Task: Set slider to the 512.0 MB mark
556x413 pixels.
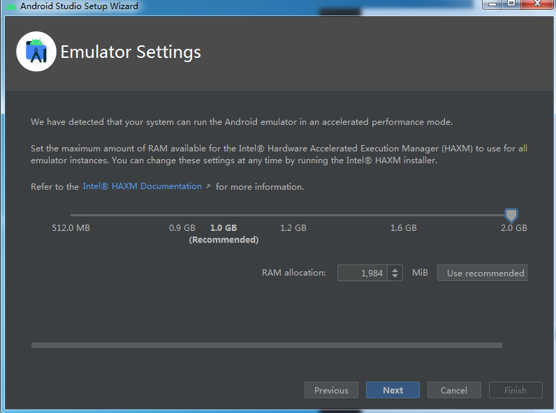Action: (71, 227)
